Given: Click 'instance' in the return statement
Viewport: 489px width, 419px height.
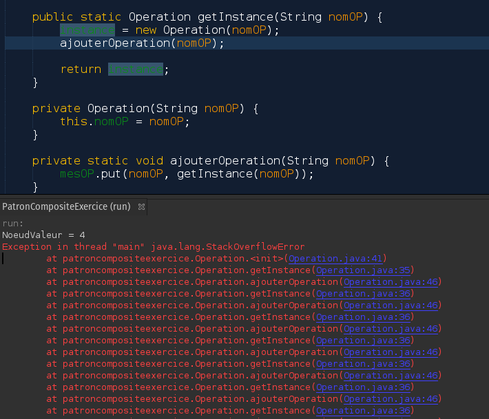Looking at the screenshot, I should (x=136, y=69).
